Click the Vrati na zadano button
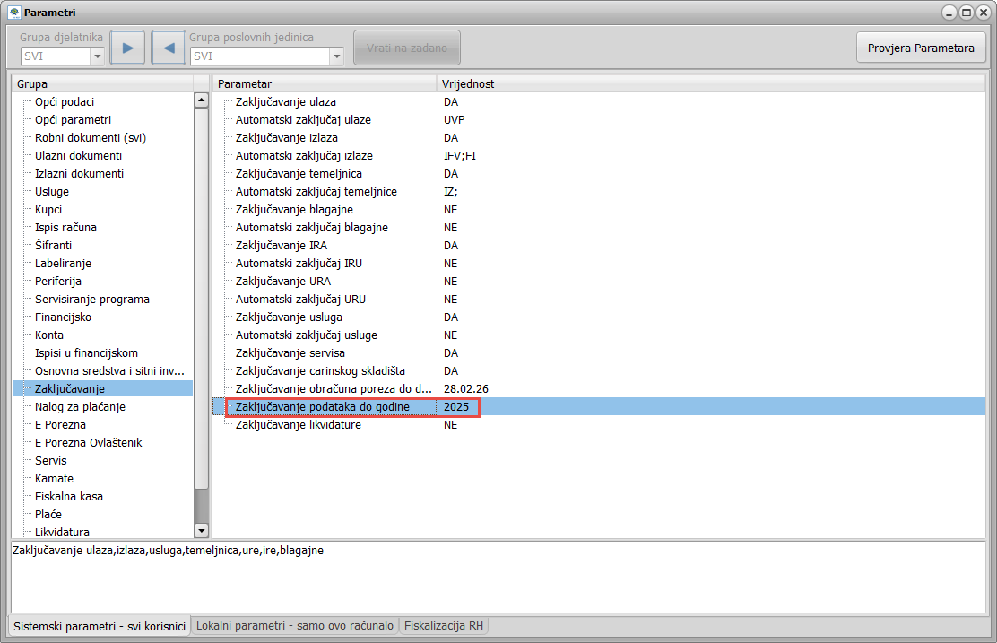997x643 pixels. click(406, 48)
